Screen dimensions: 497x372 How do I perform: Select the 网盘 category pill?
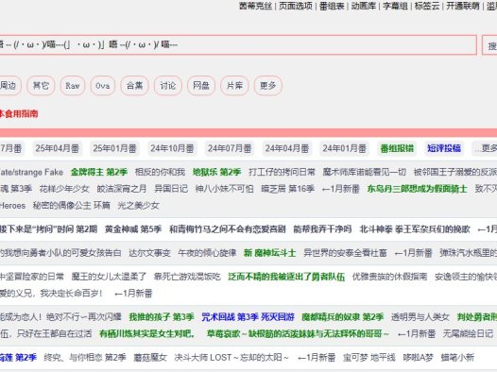click(x=201, y=86)
